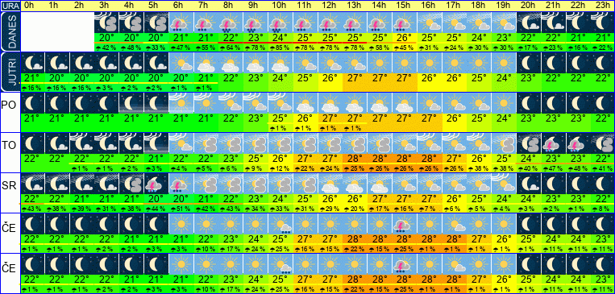The width and height of the screenshot is (615, 294).
Task: Select the JUTRI day tab
Action: 10,72
